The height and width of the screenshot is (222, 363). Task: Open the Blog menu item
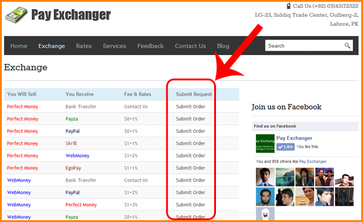223,46
